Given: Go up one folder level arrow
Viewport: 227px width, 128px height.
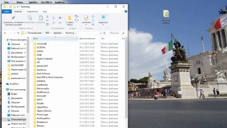Looking at the screenshot, I should tap(18, 33).
